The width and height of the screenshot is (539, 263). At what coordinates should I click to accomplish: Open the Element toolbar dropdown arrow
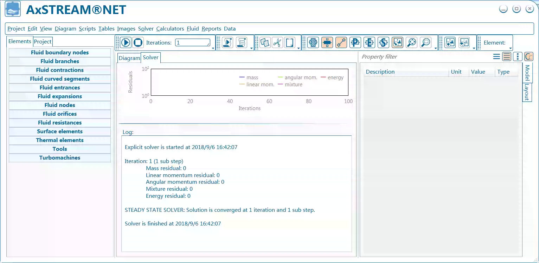(510, 48)
